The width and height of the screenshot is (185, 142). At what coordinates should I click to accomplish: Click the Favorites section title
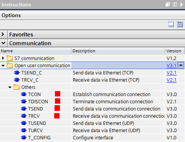click(x=21, y=35)
